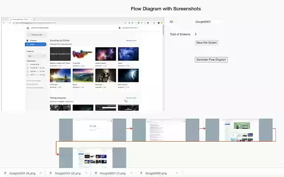The height and width of the screenshot is (177, 284).
Task: Click the address bar in the previewed browser
Action: [35, 23]
